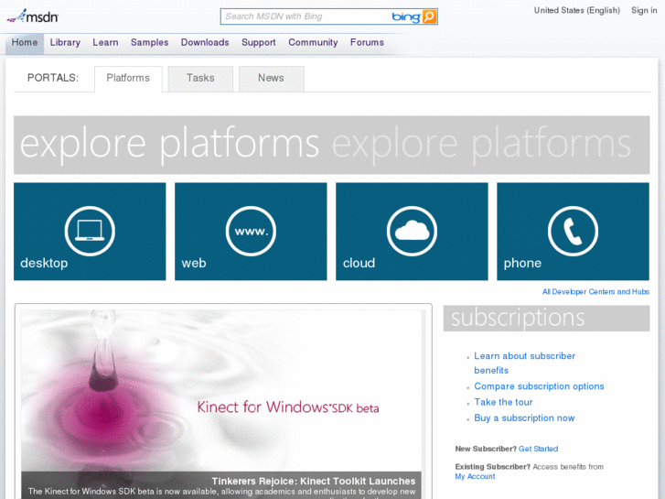The height and width of the screenshot is (499, 665).
Task: Click the subscriptions section heading
Action: coord(546,319)
